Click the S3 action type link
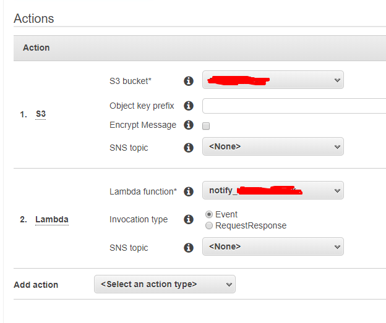This screenshot has width=386, height=323. tap(41, 114)
